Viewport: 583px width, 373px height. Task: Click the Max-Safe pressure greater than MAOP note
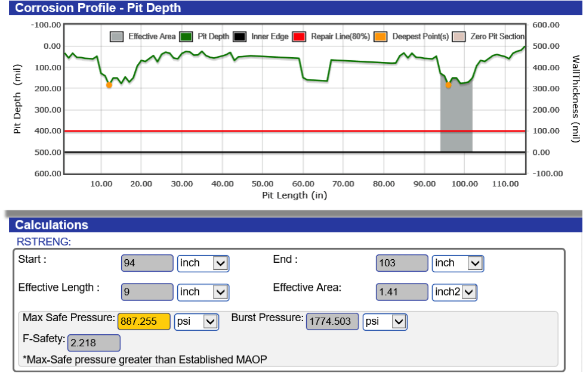[x=145, y=360]
